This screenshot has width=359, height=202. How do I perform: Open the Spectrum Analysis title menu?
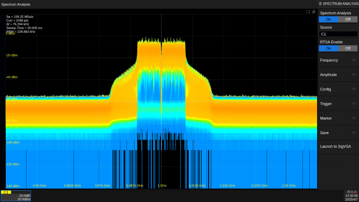(x=16, y=4)
